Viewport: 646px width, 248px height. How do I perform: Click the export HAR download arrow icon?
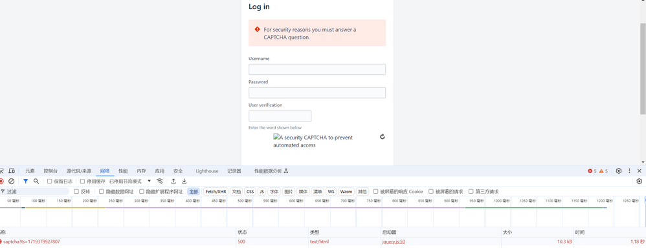(184, 181)
